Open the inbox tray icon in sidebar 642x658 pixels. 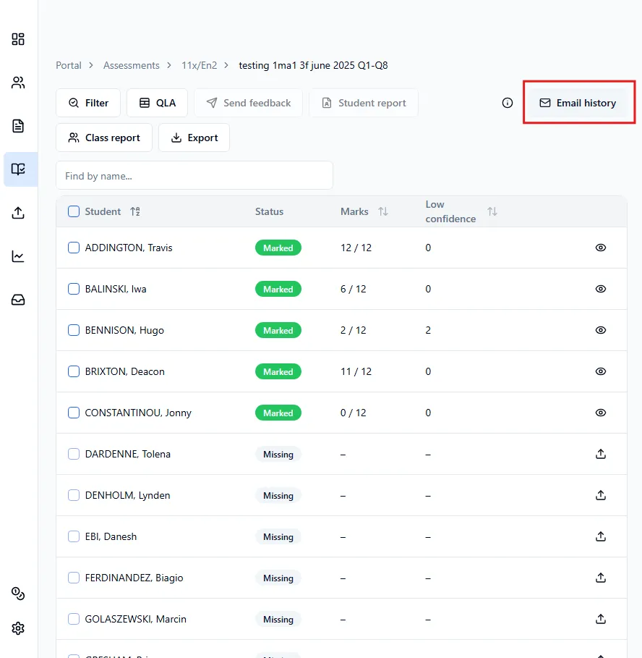18,300
